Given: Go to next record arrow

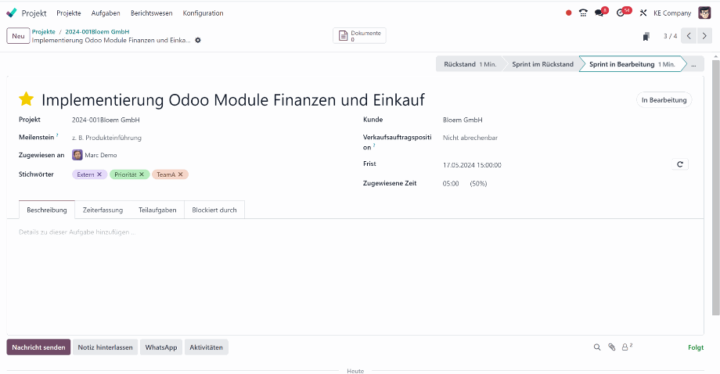Looking at the screenshot, I should [704, 36].
